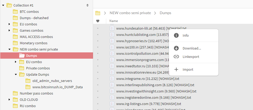The height and width of the screenshot is (110, 253).
Task: Open the www.bitcoinrush.io_DUMP_Data folder
Action: 57,87
